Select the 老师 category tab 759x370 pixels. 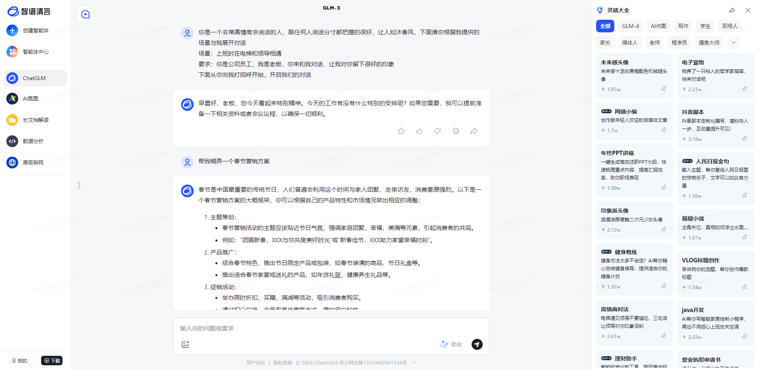click(x=655, y=43)
